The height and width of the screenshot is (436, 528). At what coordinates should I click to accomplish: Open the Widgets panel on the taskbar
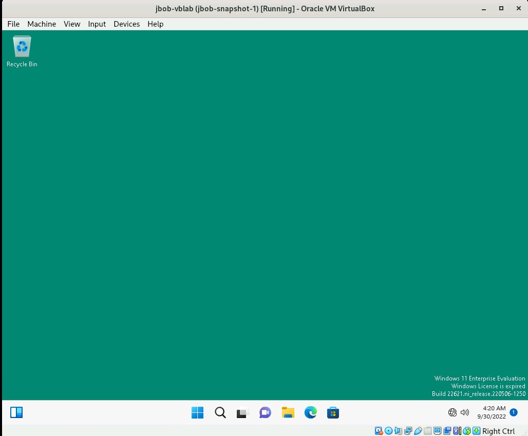point(16,412)
